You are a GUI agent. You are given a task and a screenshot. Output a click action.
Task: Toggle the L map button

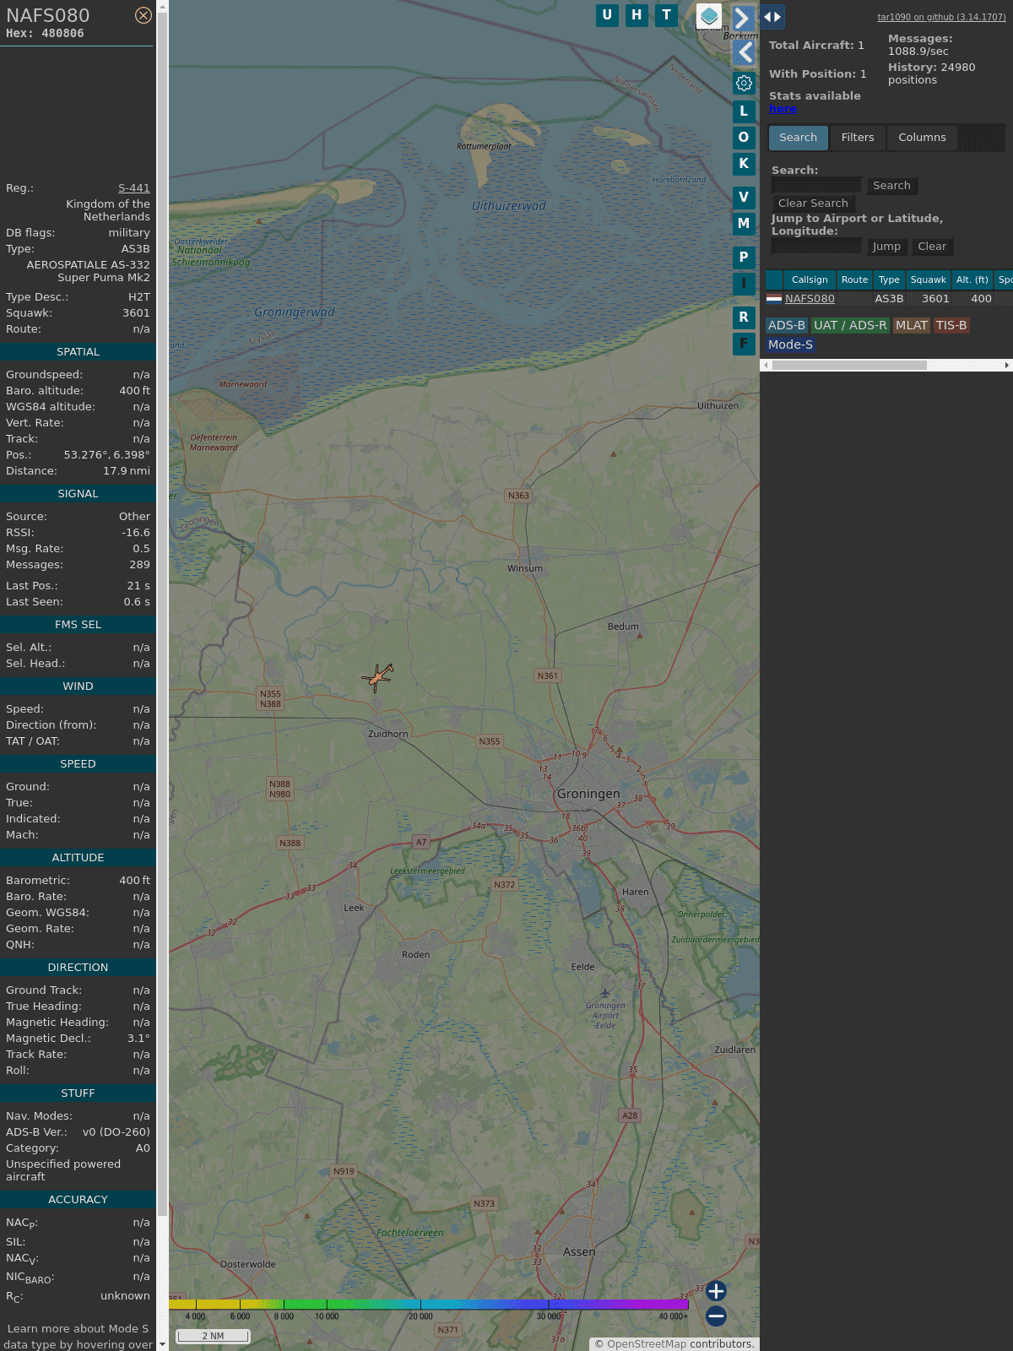pyautogui.click(x=744, y=111)
